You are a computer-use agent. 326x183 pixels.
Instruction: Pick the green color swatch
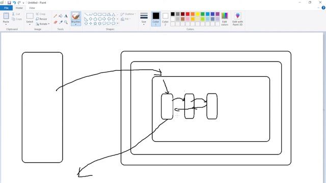coord(203,14)
